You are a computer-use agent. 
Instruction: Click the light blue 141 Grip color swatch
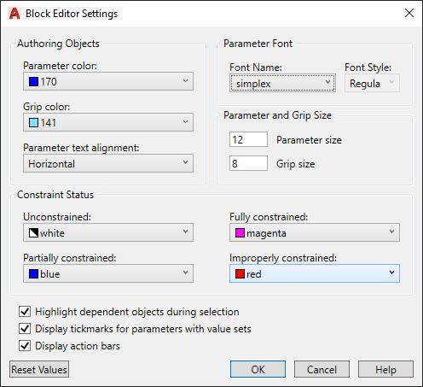click(33, 123)
